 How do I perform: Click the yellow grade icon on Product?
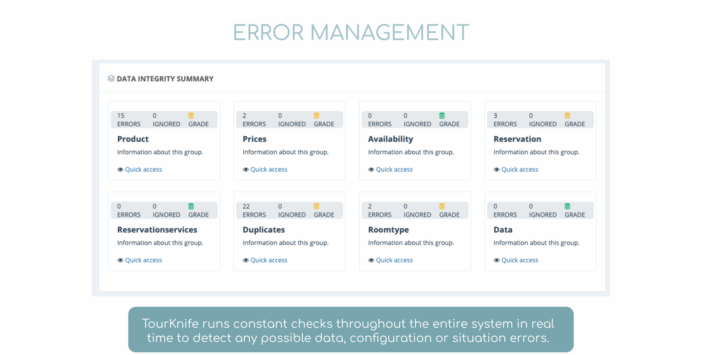pyautogui.click(x=191, y=116)
